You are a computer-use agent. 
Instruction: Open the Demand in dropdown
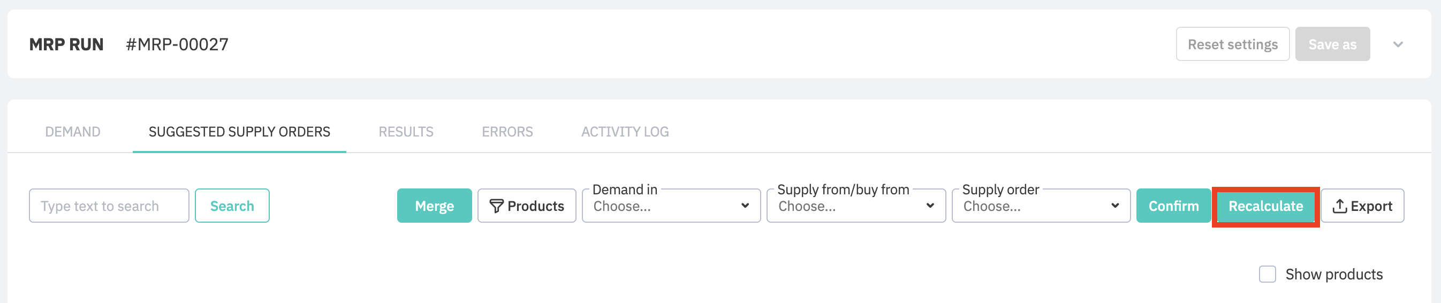tap(671, 206)
